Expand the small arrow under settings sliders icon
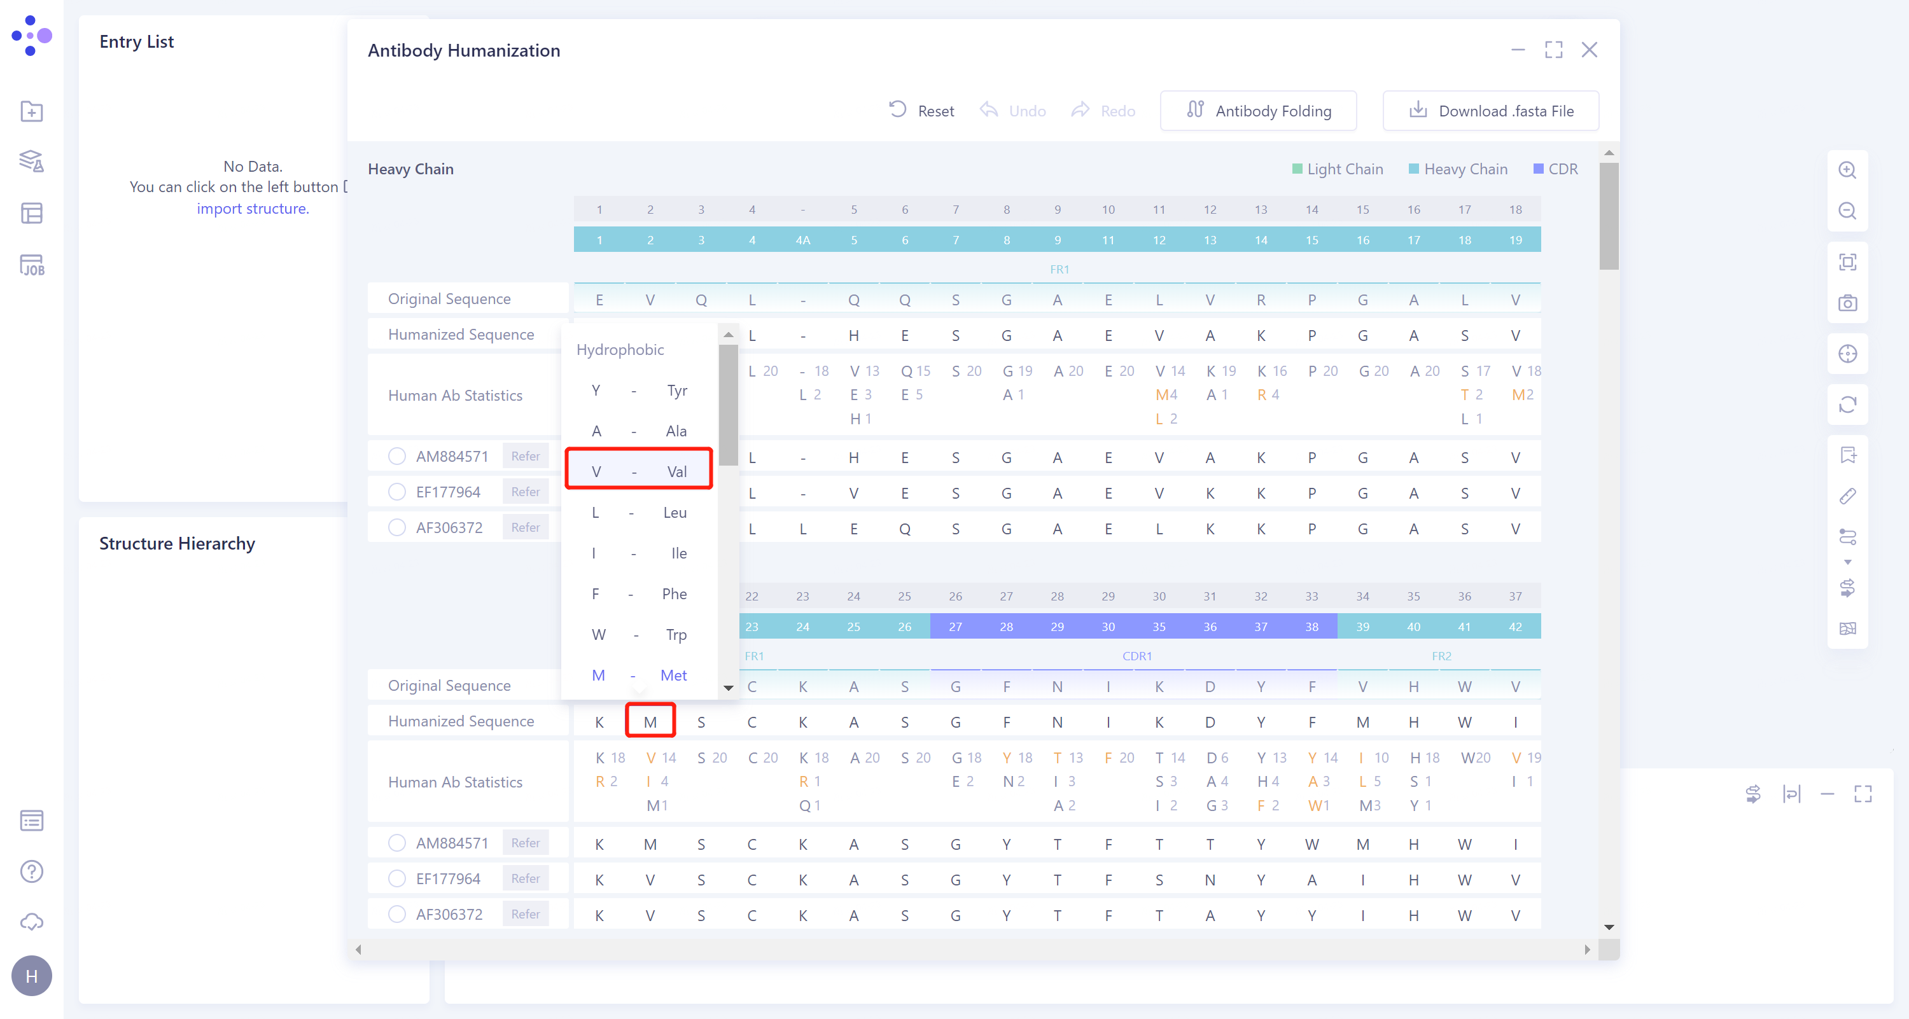Screen dimensions: 1909x1019 pos(1847,562)
